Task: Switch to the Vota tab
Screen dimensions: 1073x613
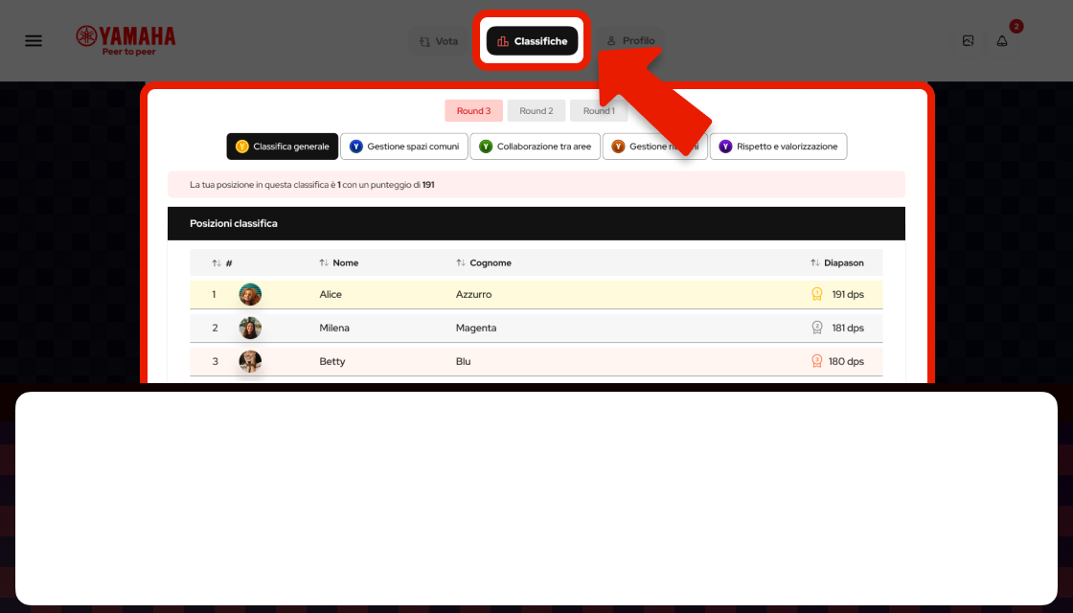Action: [439, 41]
